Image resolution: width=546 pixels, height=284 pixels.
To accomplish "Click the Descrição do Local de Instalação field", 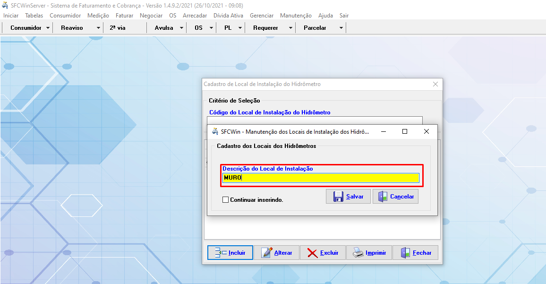I will 321,178.
